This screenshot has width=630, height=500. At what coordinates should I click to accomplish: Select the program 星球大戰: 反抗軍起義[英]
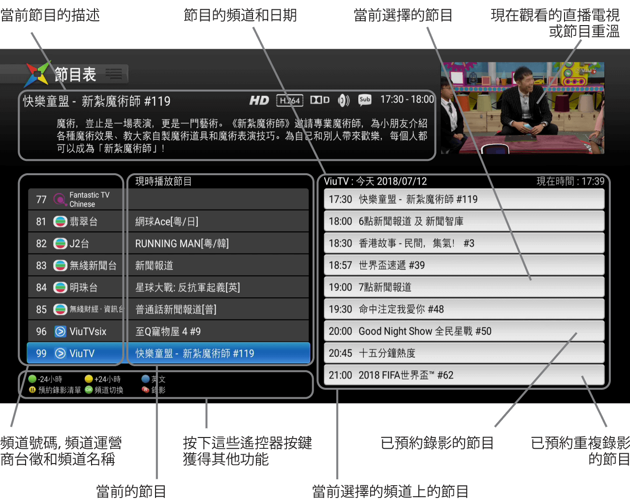point(188,287)
